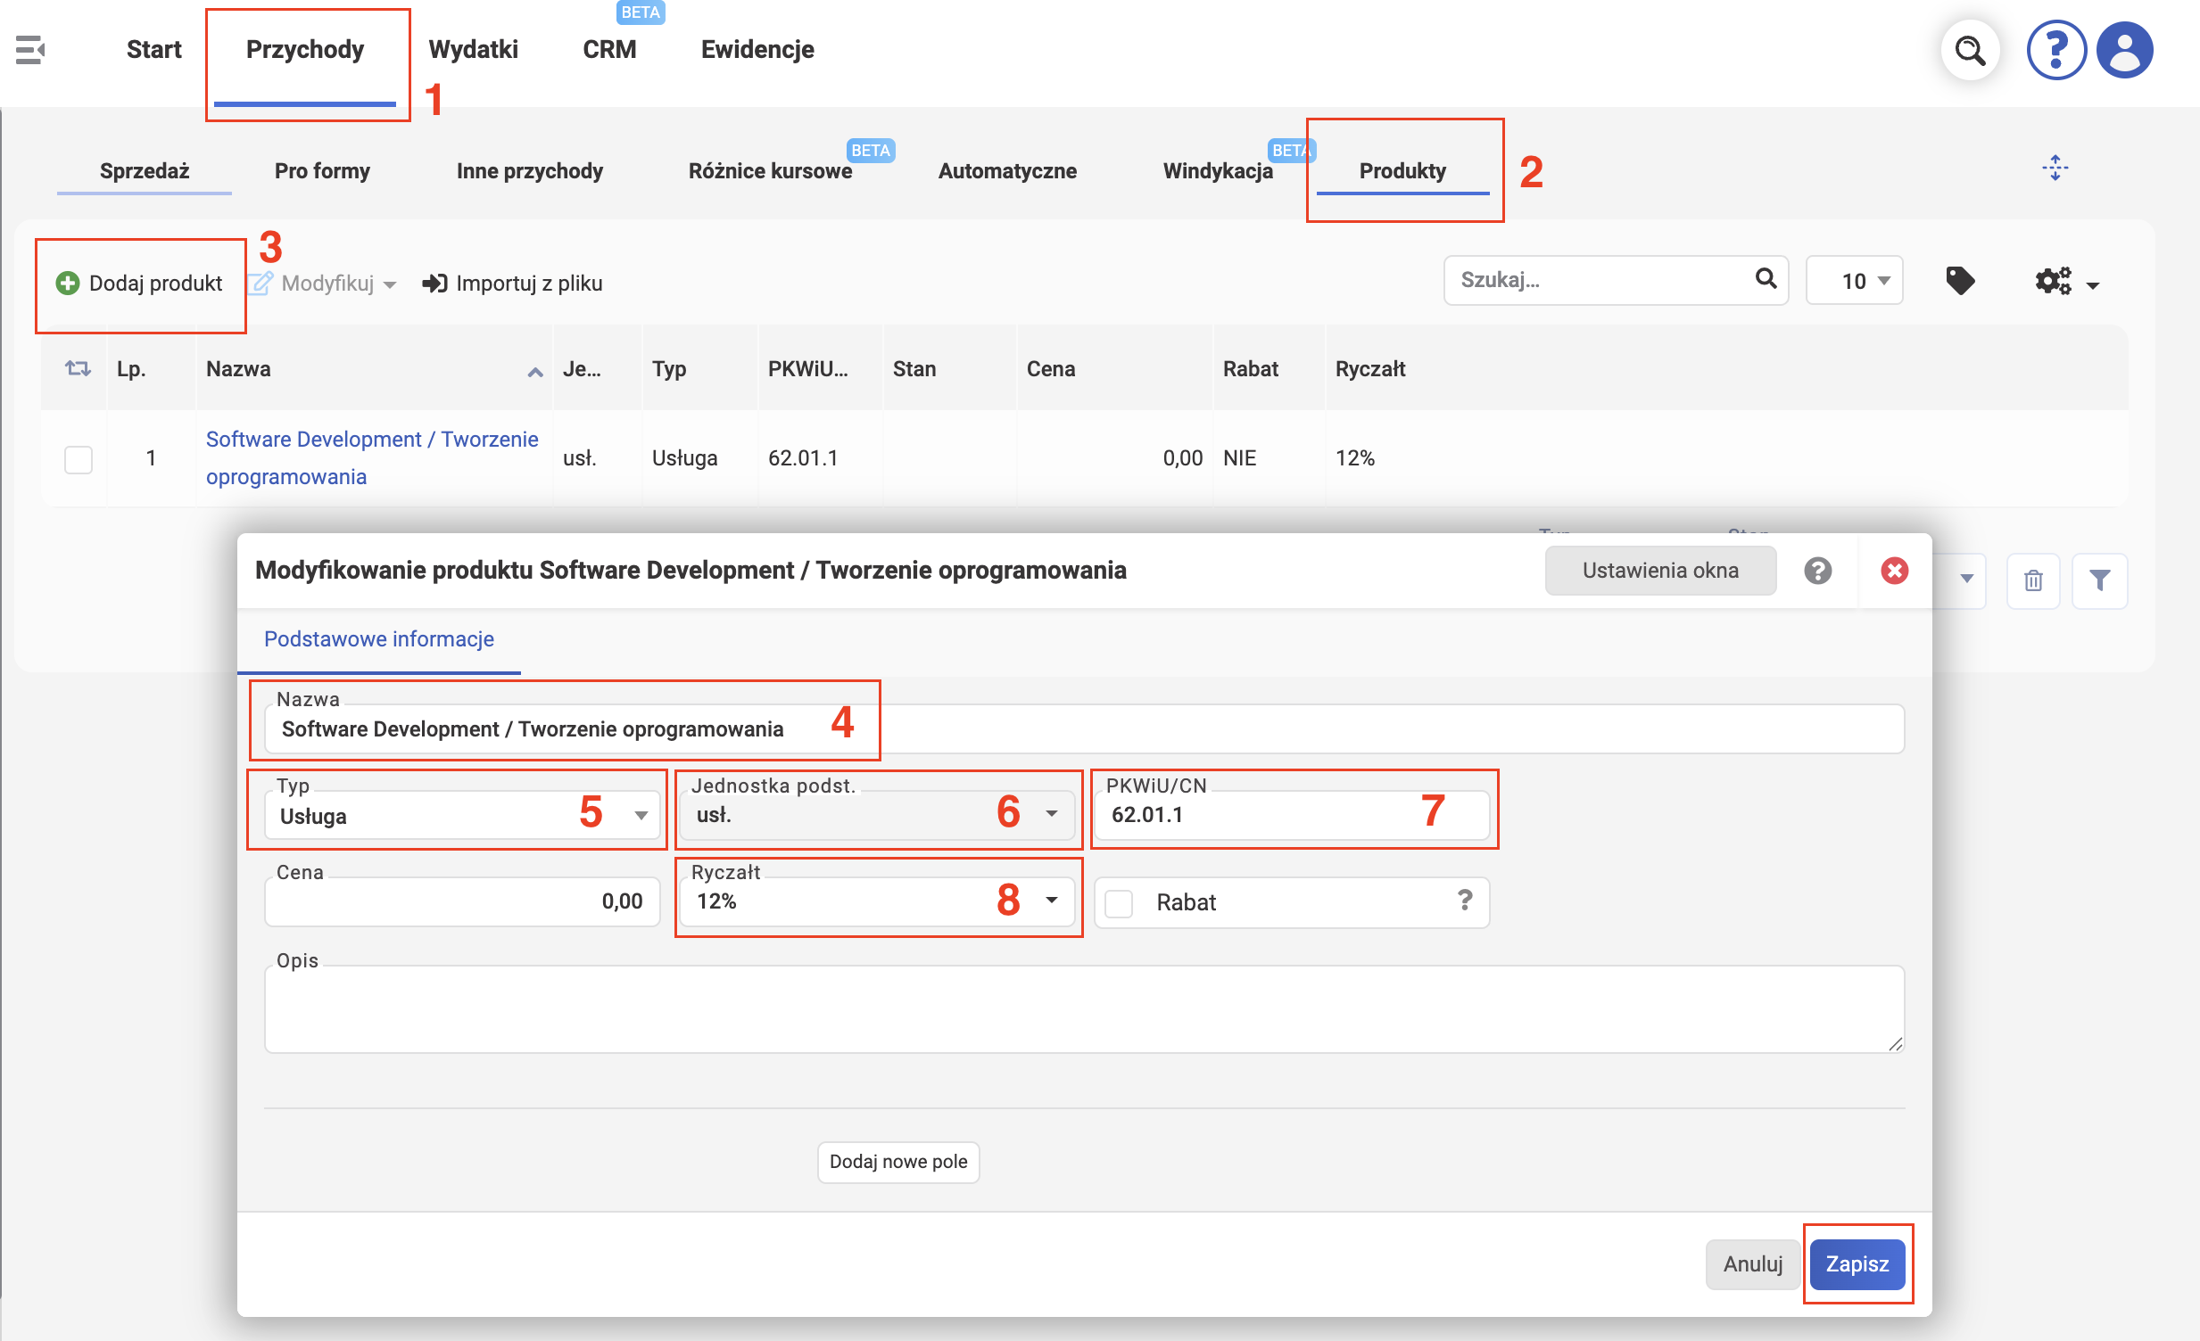Click the dialog help question icon
Viewport: 2200px width, 1341px height.
pyautogui.click(x=1818, y=571)
